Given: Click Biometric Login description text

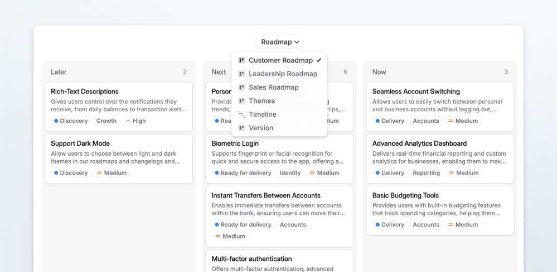Looking at the screenshot, I should pos(278,157).
